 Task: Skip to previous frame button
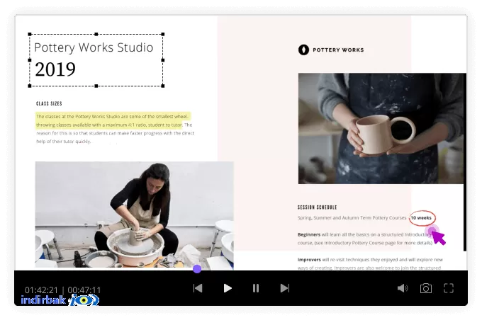[x=198, y=288]
